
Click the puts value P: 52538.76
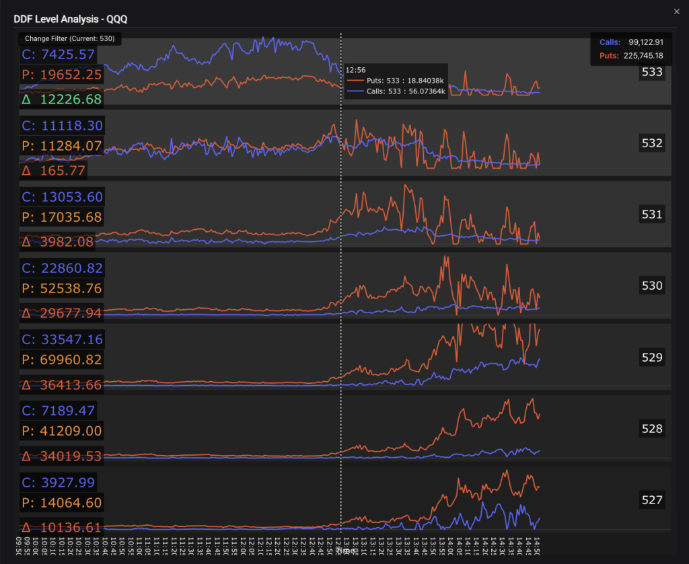pyautogui.click(x=61, y=288)
